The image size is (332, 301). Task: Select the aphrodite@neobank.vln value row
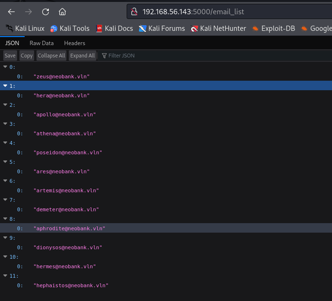[166, 228]
